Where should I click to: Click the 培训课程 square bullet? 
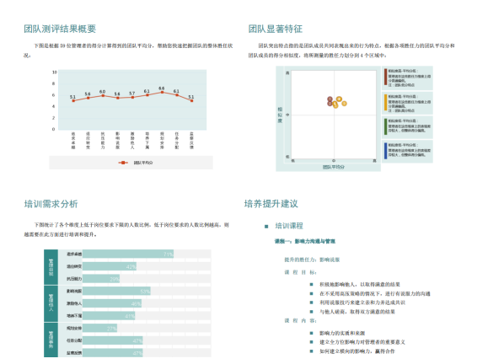266,226
